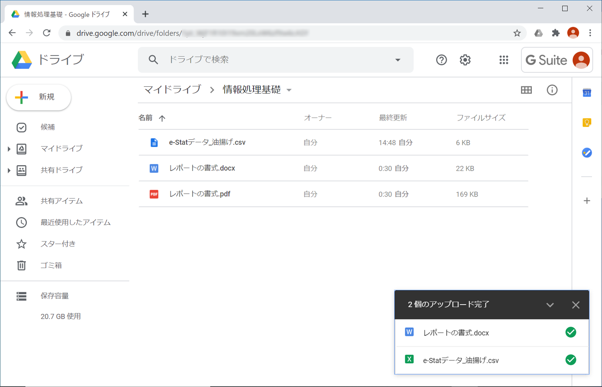The image size is (602, 387).
Task: Click the G Suite account avatar
Action: coord(581,60)
